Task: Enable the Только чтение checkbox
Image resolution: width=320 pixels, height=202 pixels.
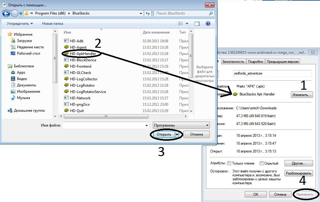Action: point(229,163)
